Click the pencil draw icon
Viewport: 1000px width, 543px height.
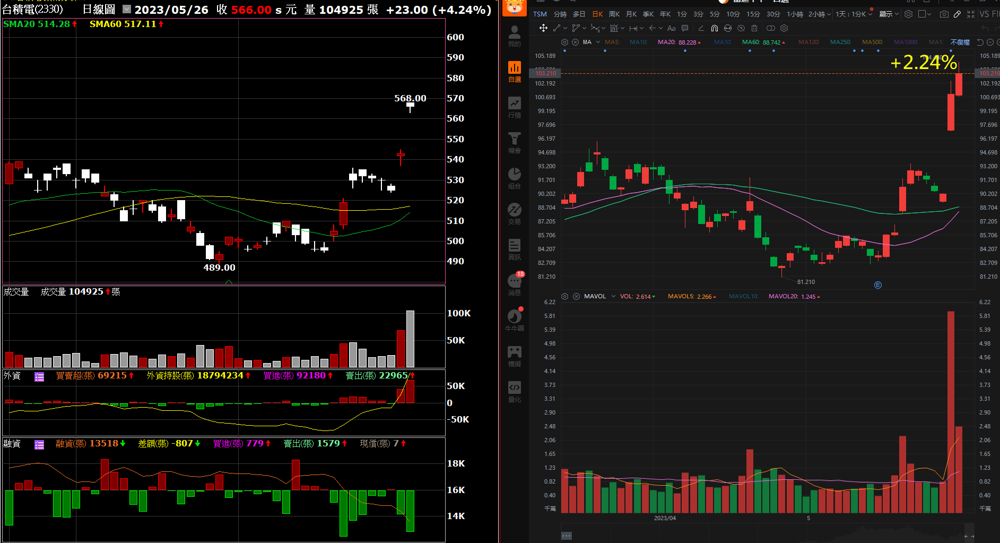[957, 14]
